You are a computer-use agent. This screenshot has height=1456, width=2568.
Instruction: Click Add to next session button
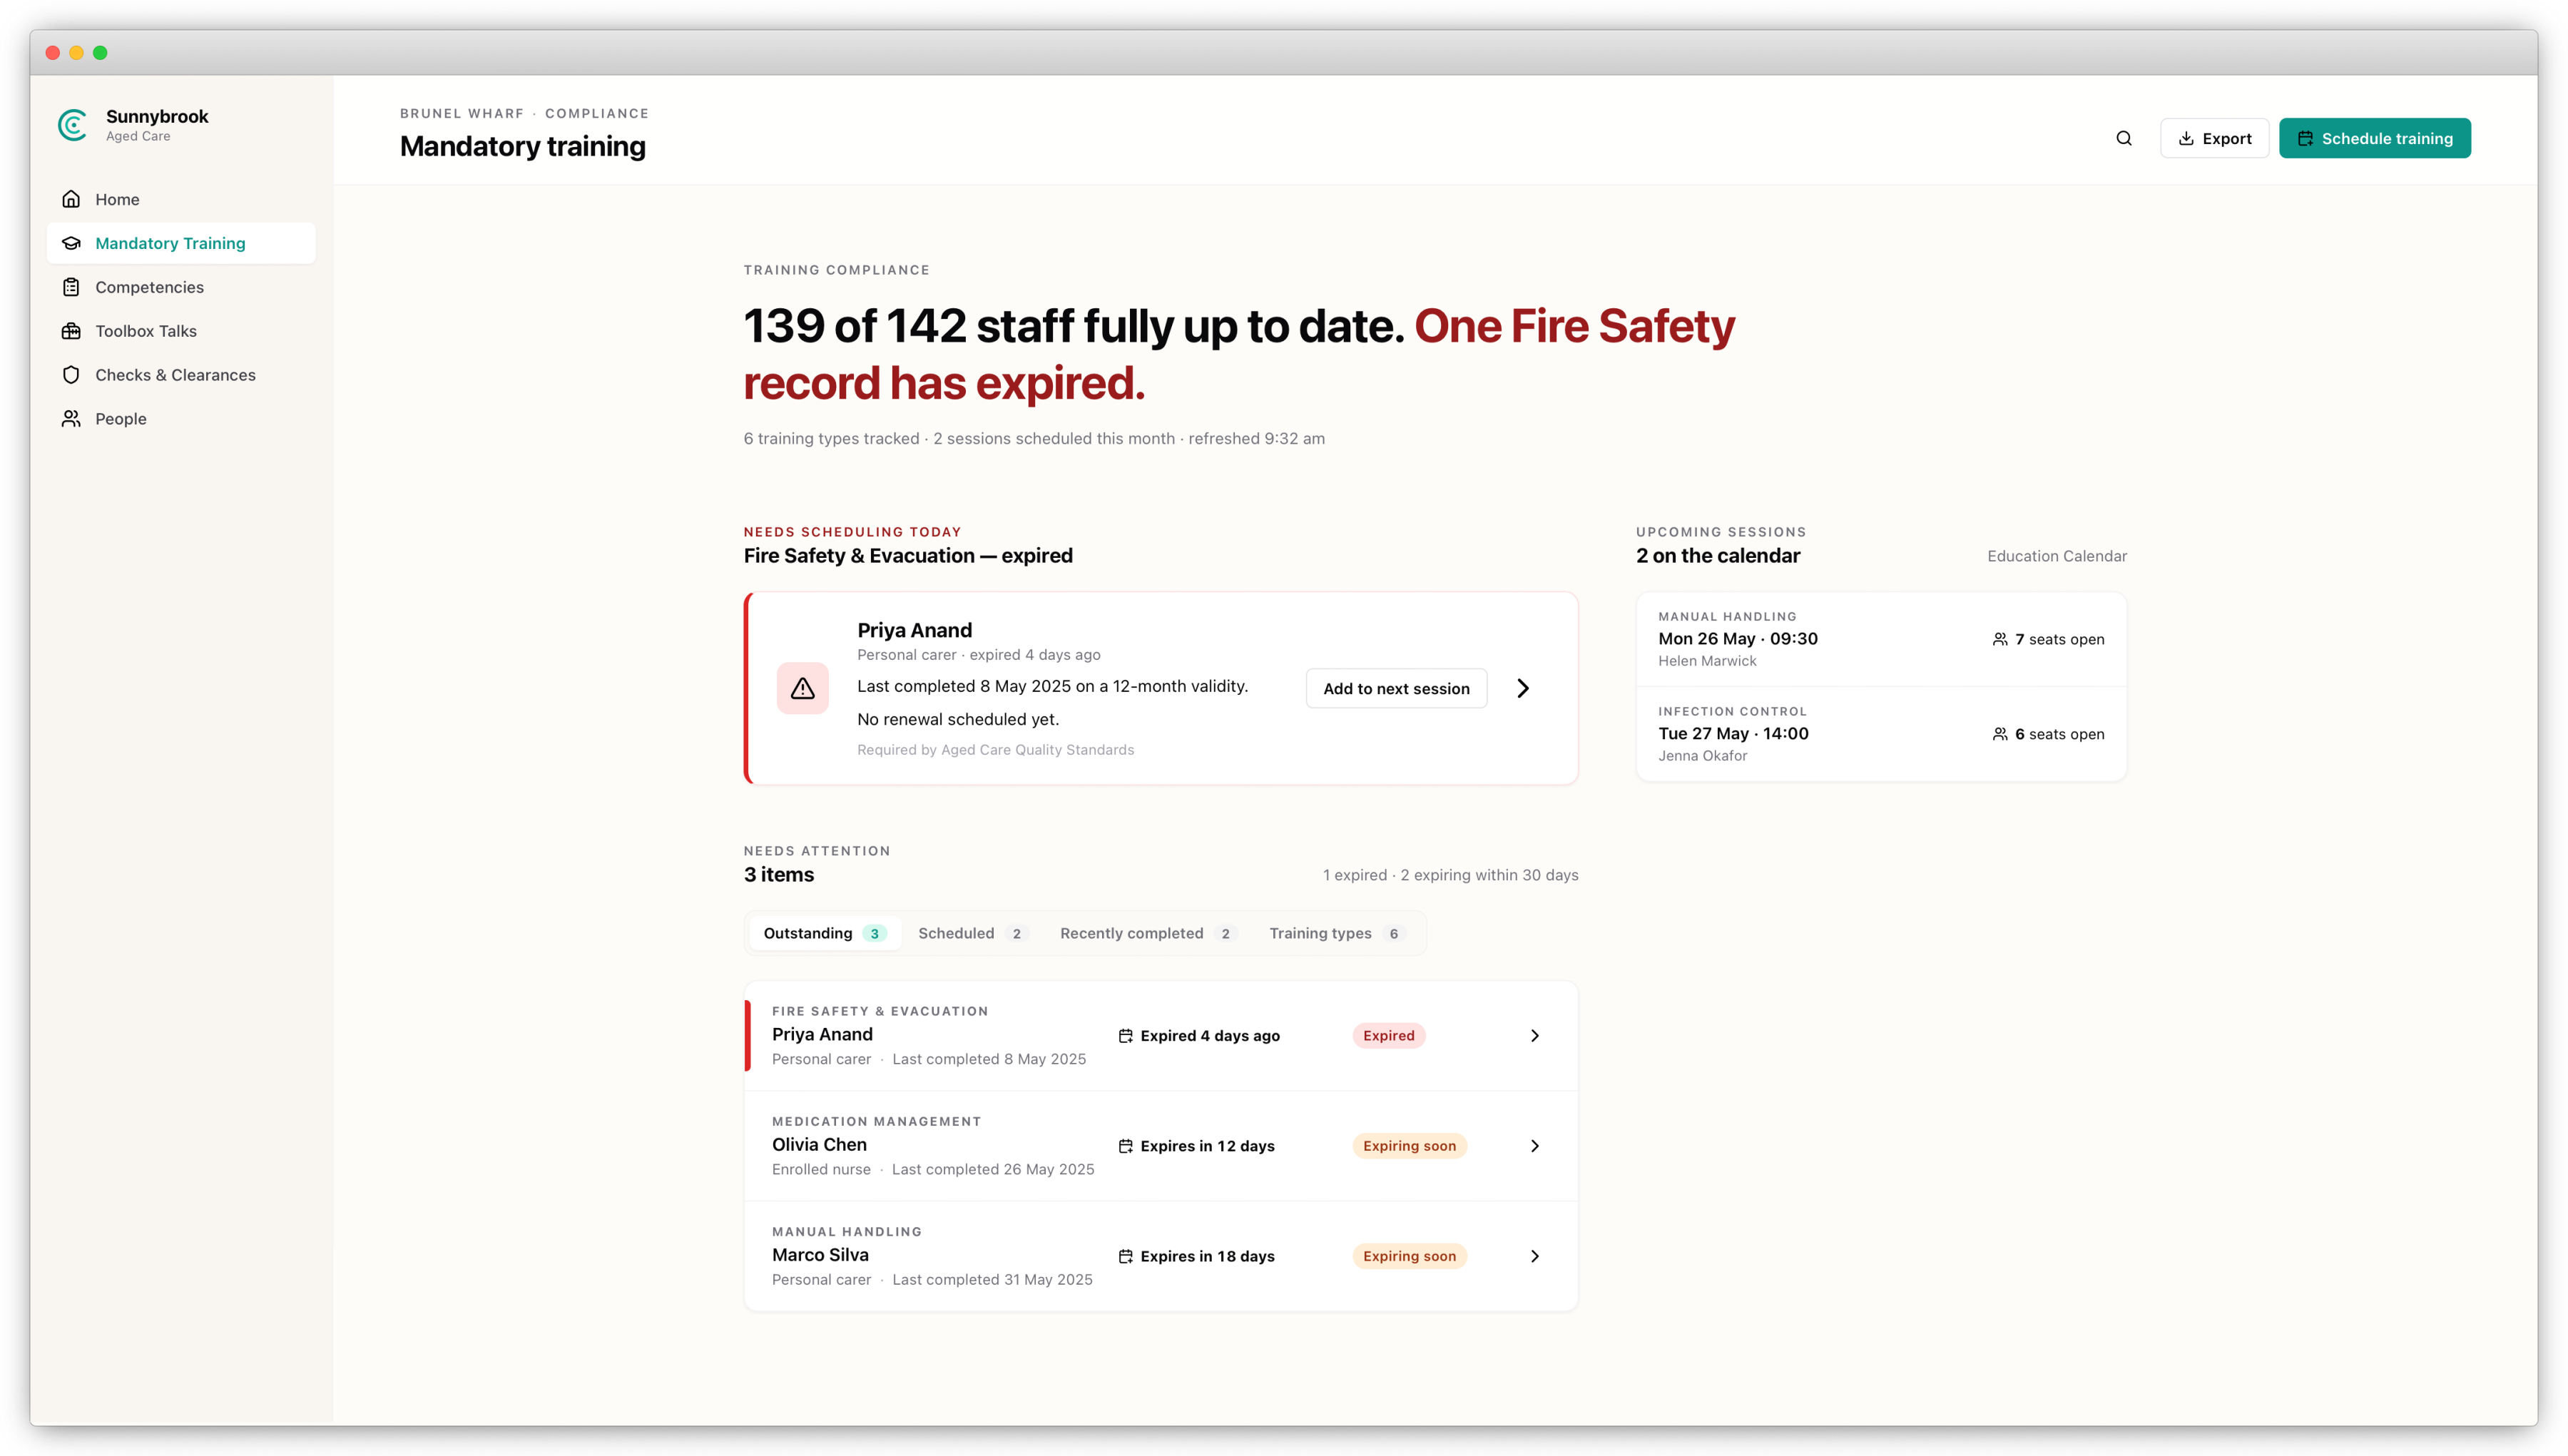click(1395, 688)
